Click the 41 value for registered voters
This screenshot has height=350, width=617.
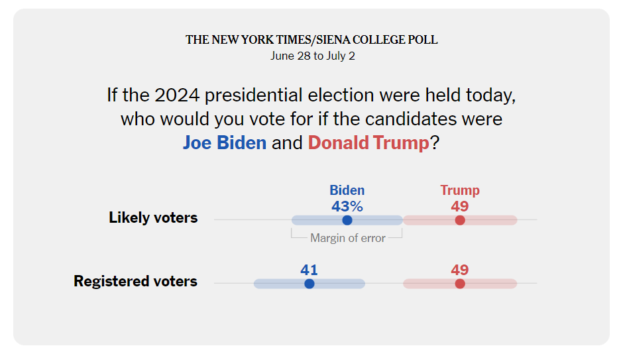click(x=309, y=270)
